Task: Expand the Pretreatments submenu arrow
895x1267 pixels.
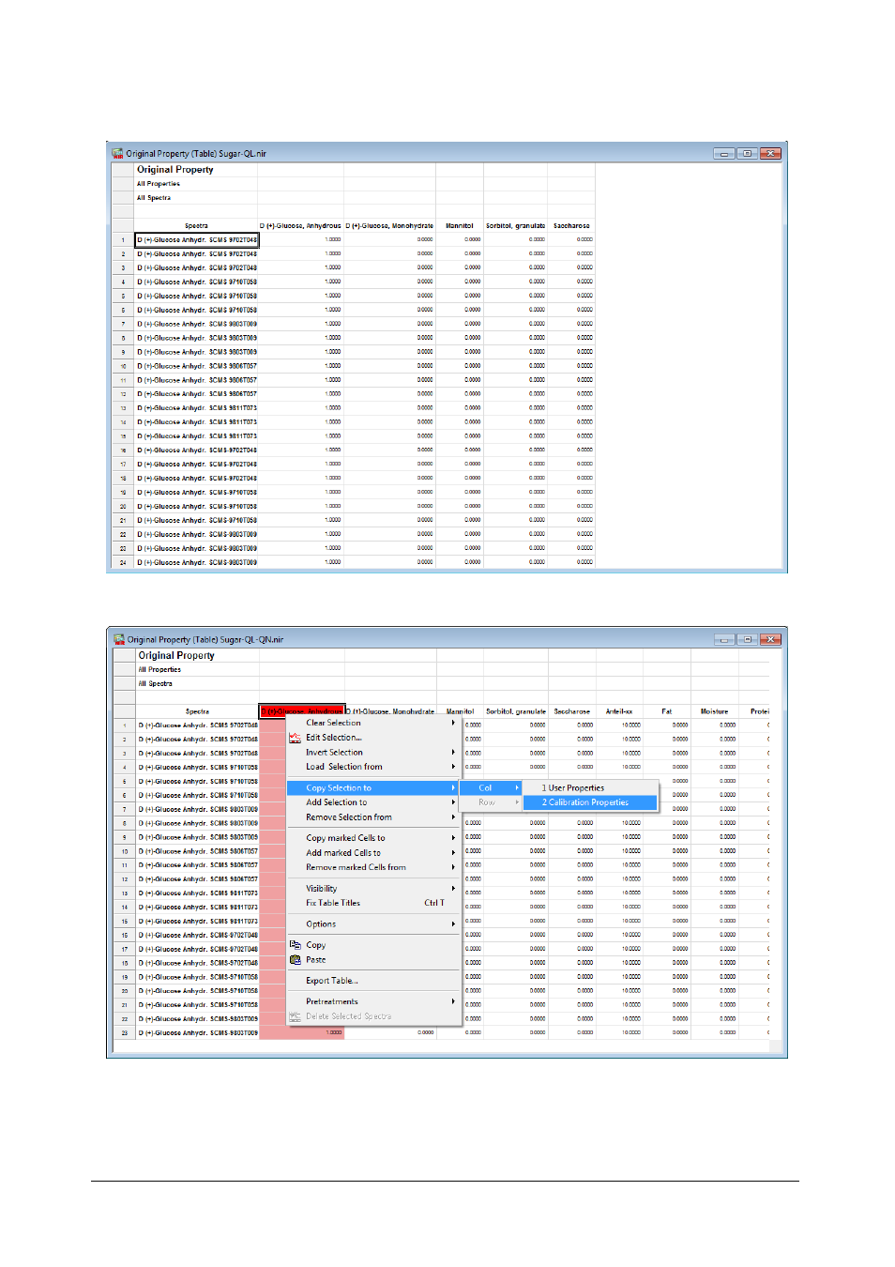Action: tap(453, 1001)
